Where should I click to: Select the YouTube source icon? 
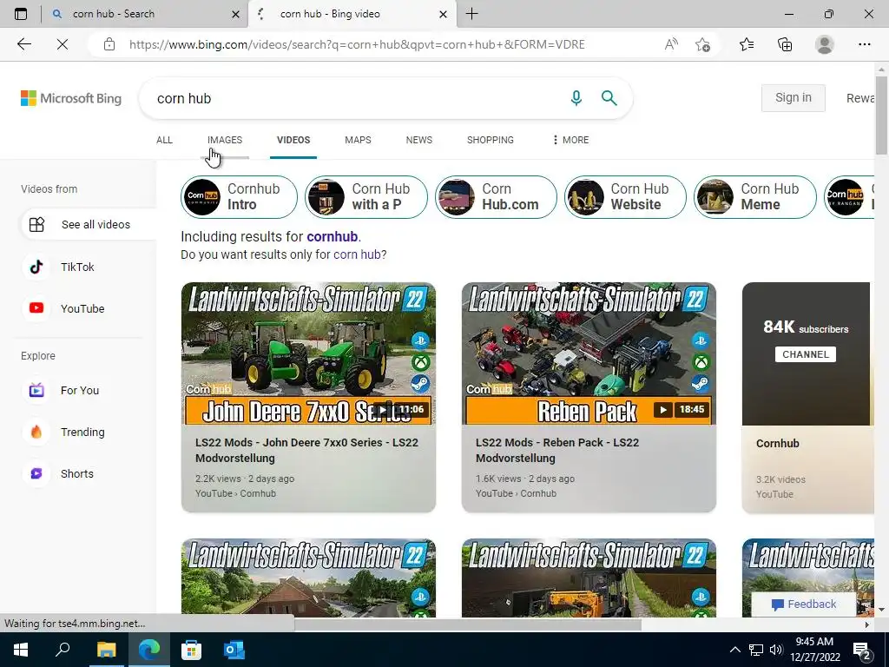pos(36,308)
